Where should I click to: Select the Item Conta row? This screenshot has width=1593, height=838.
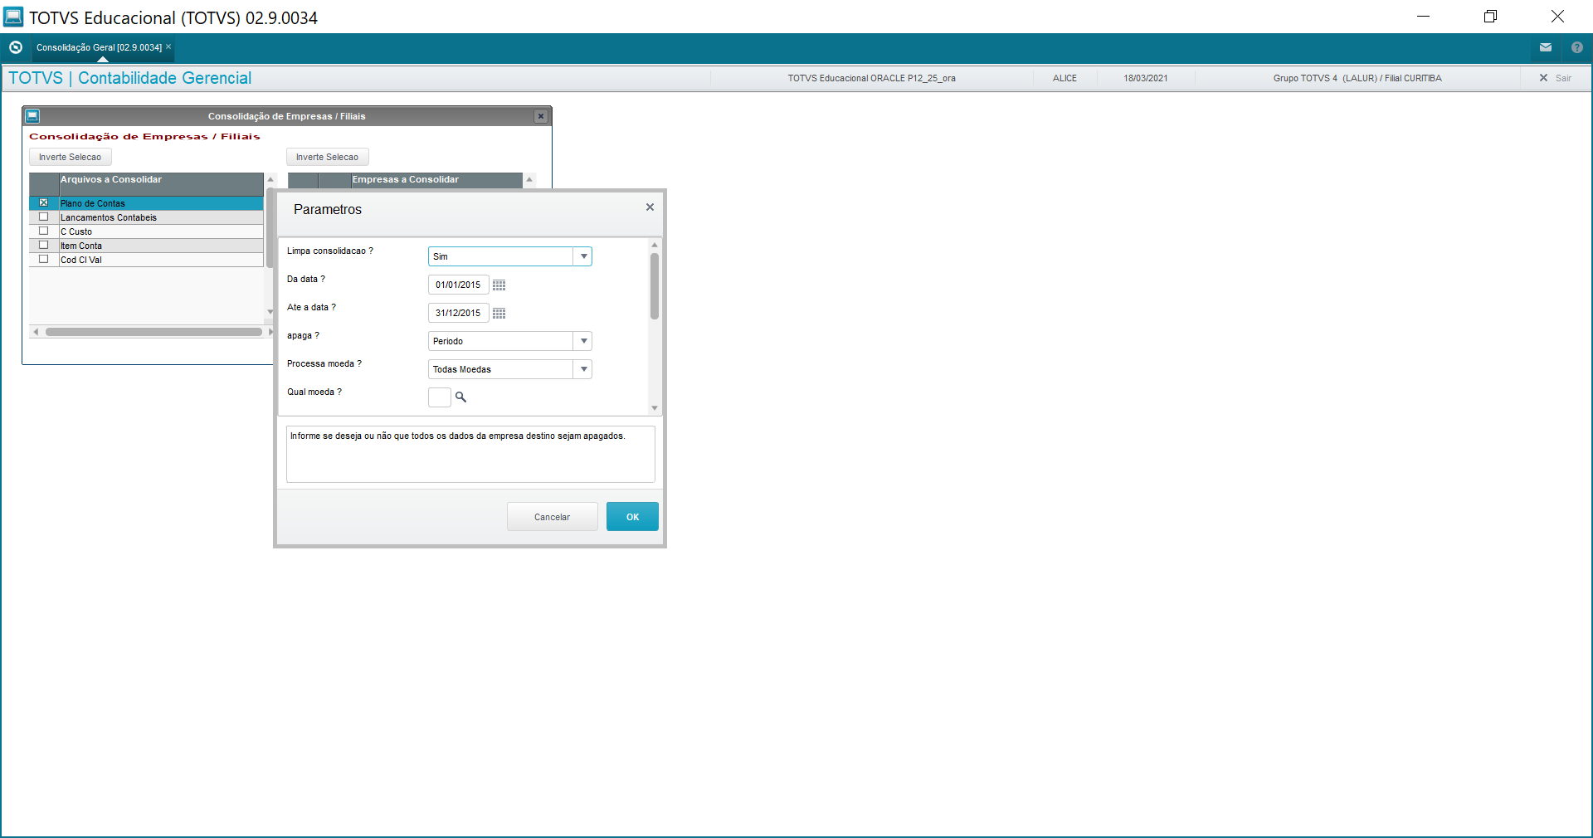[146, 246]
